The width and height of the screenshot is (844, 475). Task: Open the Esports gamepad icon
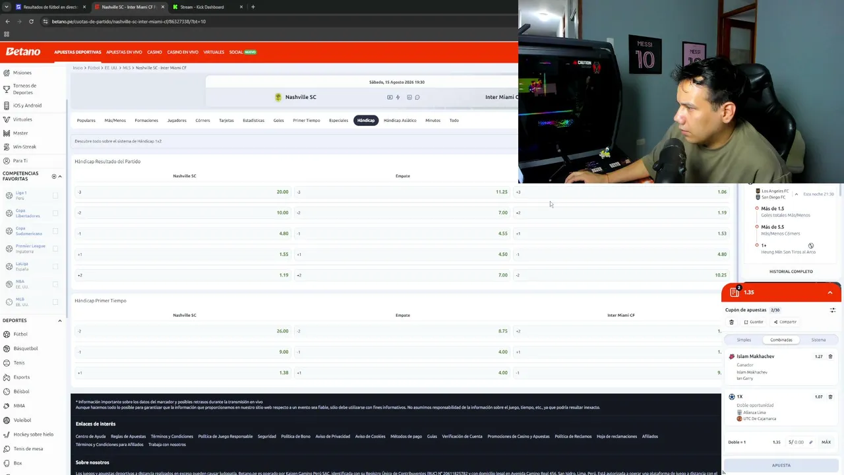point(7,377)
